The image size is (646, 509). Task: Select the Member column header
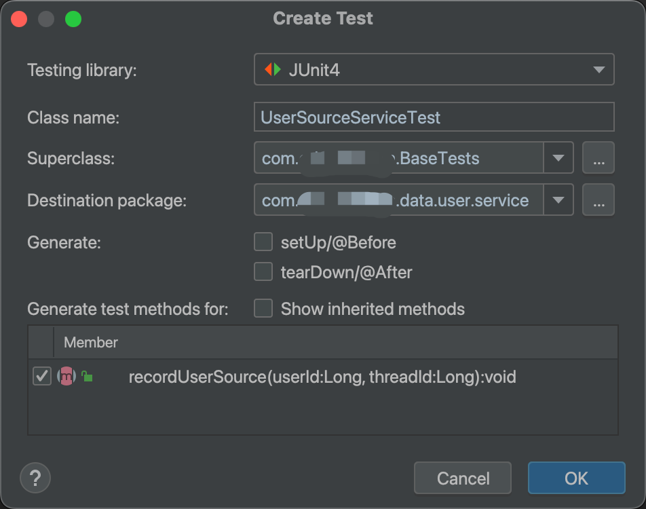(x=90, y=343)
